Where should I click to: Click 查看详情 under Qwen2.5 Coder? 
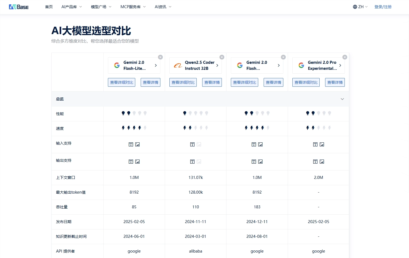[212, 82]
